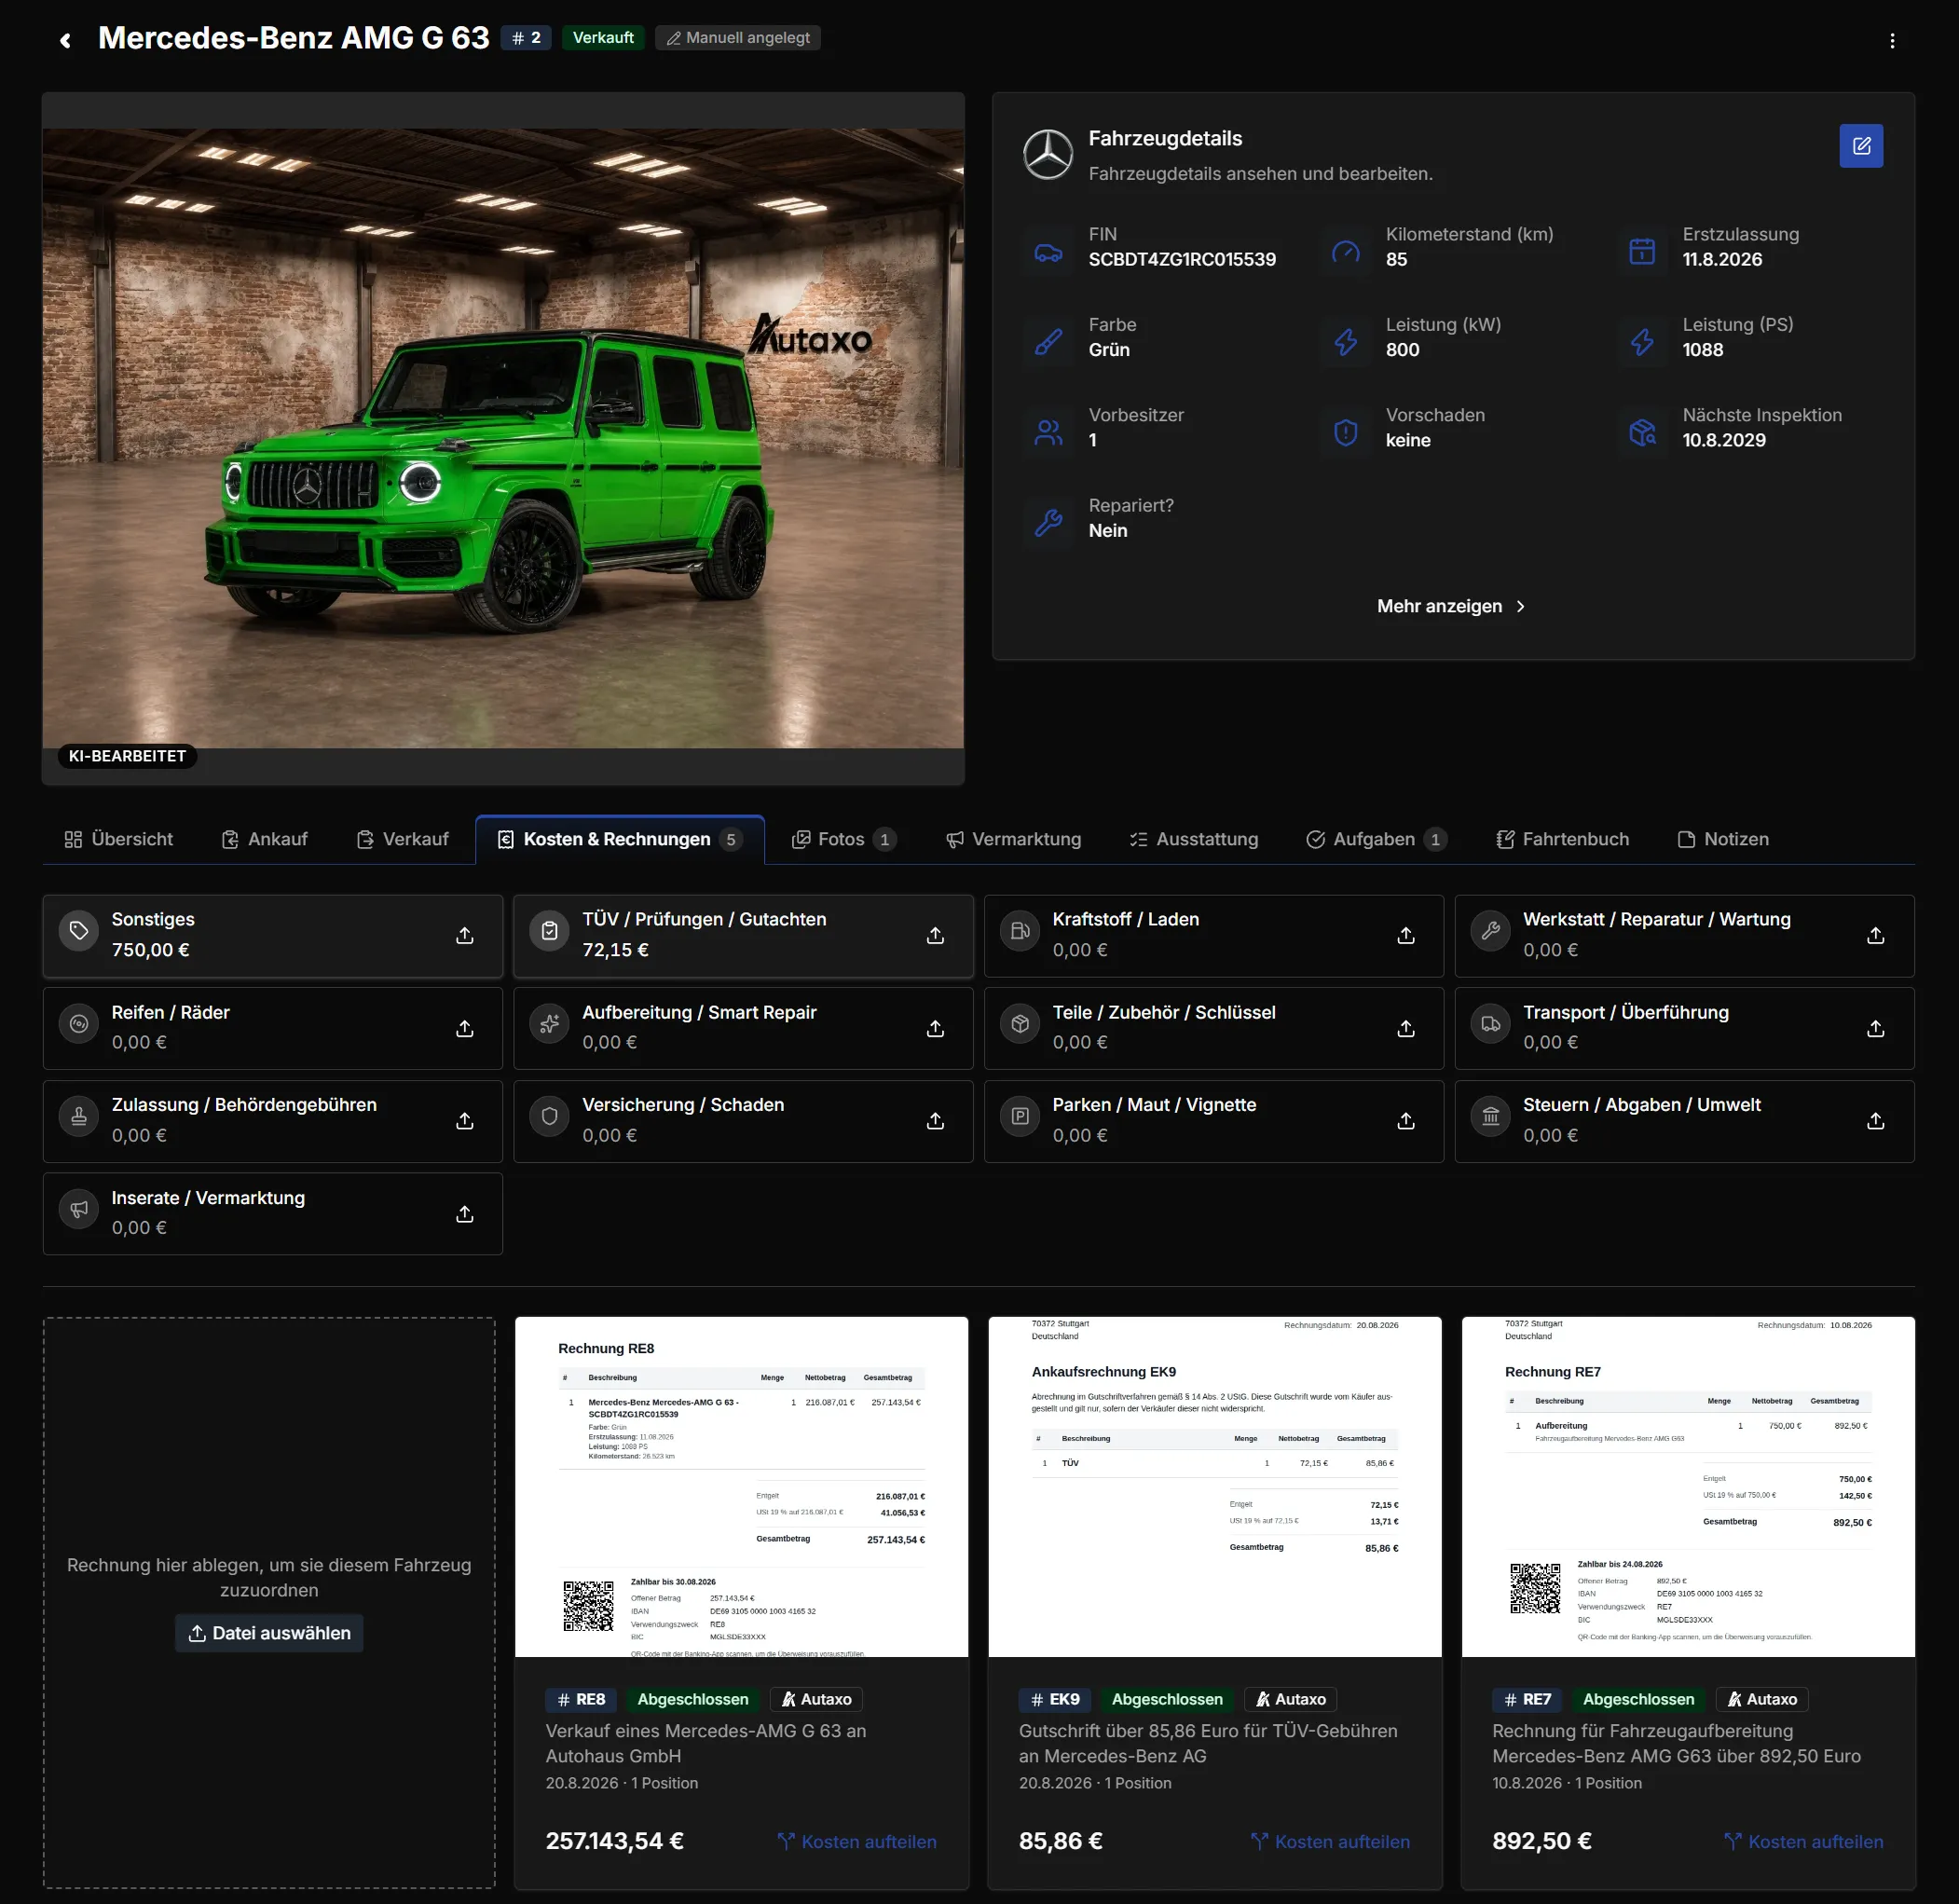
Task: Click the total amount 257.143,54 €
Action: [614, 1841]
